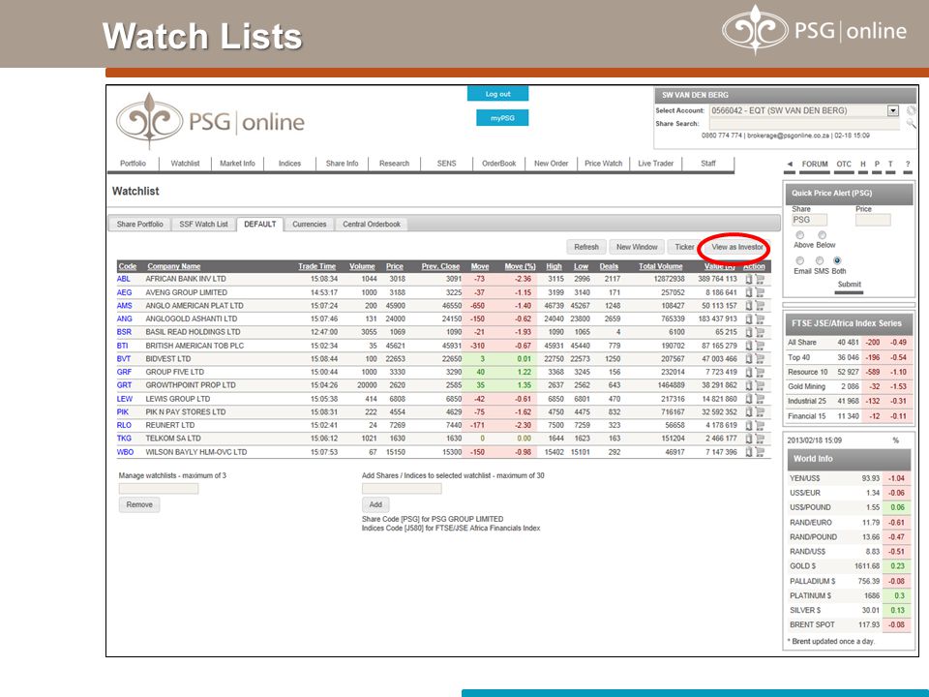The height and width of the screenshot is (697, 929).
Task: Click the Add shares button
Action: (375, 505)
